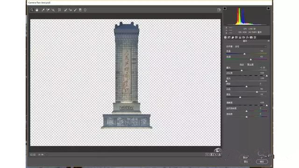Pick the White Balance eyedropper tool

[x=43, y=10]
